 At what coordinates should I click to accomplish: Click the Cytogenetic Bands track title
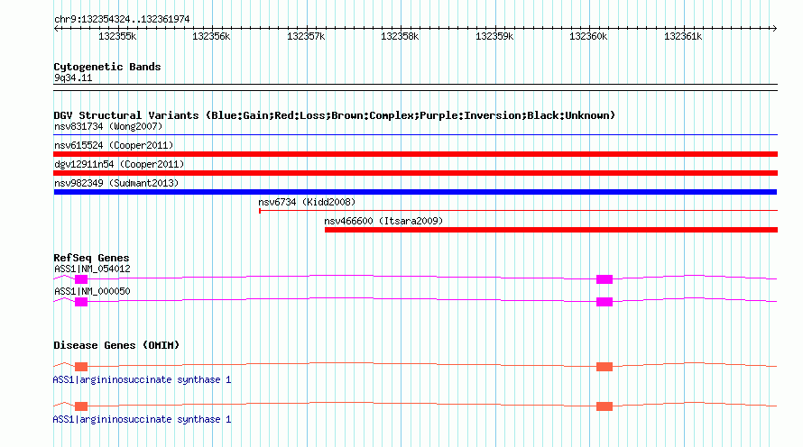[107, 67]
